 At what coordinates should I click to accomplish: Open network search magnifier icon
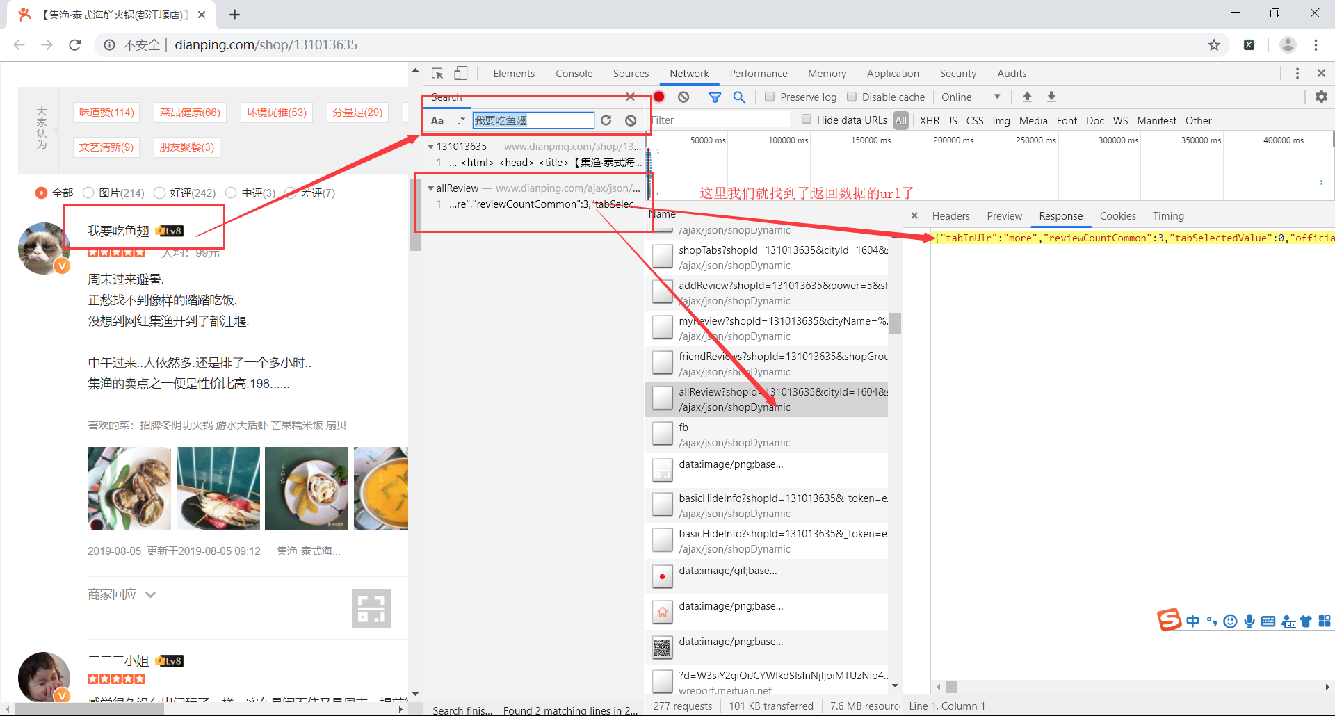(x=739, y=97)
